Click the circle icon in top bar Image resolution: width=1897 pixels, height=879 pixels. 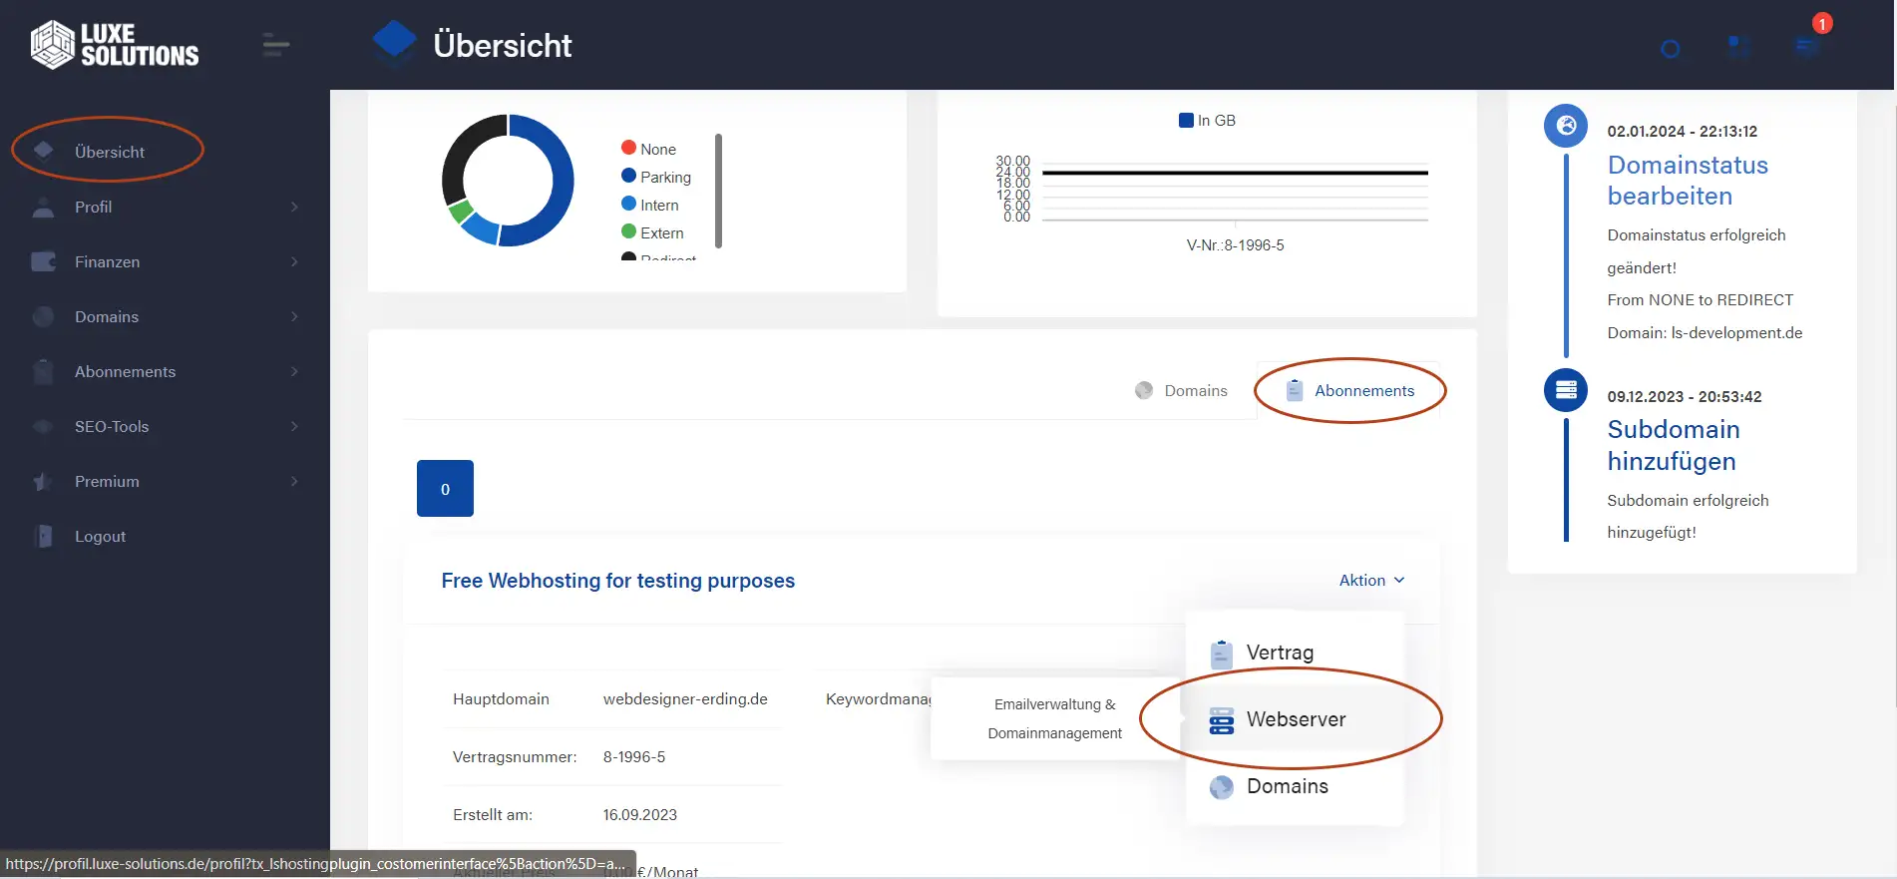[1671, 48]
